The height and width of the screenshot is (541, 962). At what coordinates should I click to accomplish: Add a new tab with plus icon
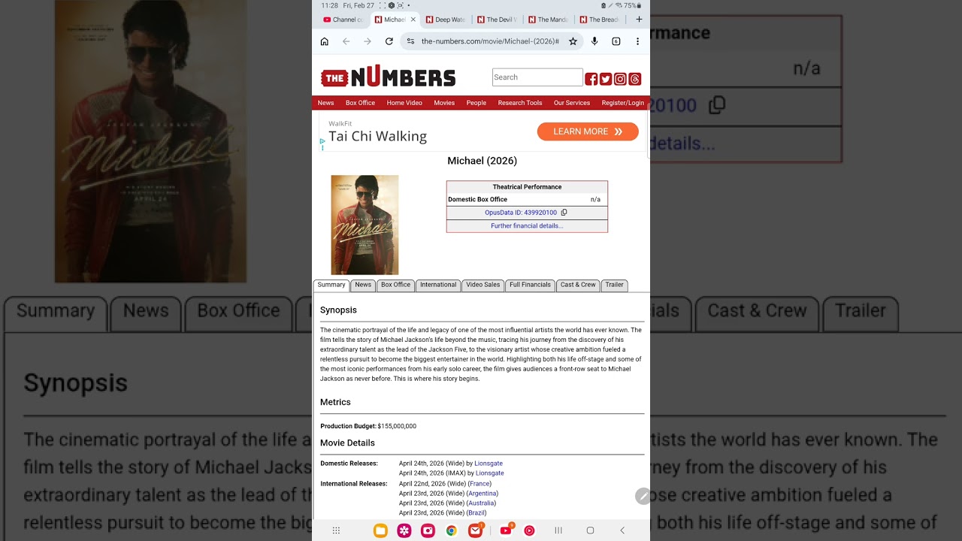(x=639, y=20)
